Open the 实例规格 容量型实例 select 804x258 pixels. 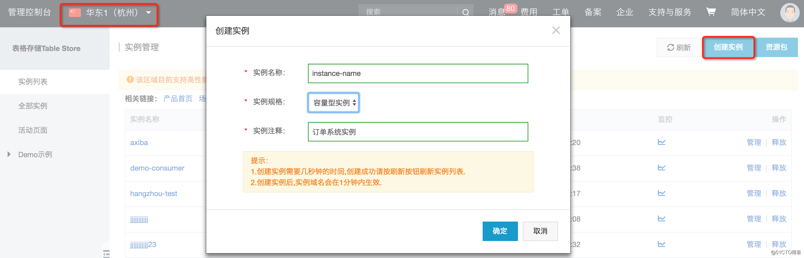tap(333, 102)
